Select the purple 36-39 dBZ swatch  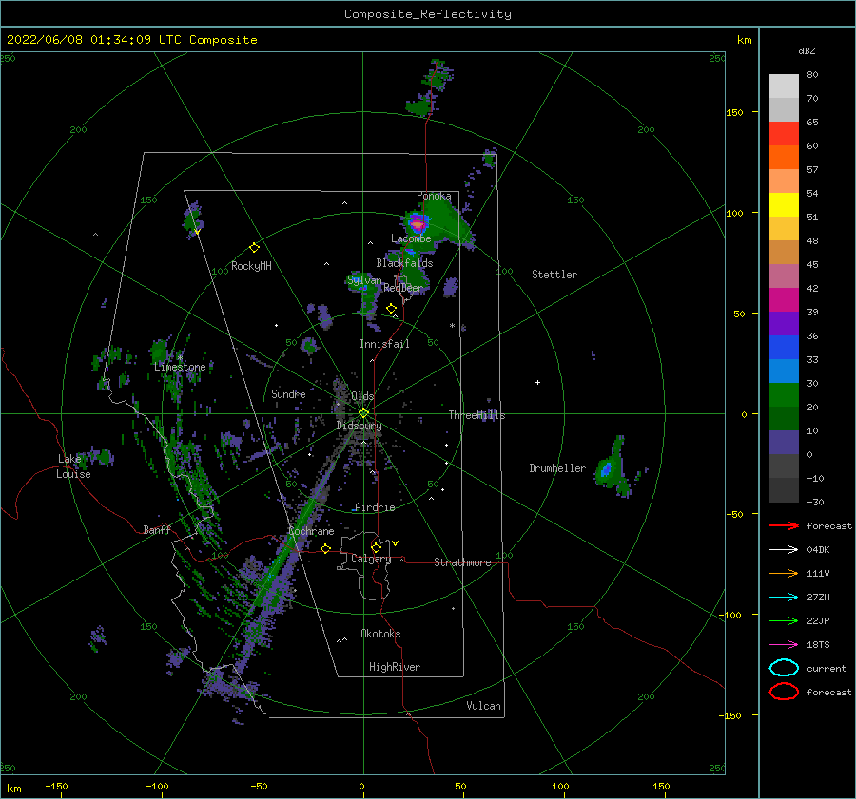point(784,323)
